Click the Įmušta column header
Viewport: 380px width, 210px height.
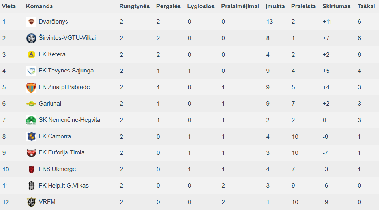click(x=275, y=6)
